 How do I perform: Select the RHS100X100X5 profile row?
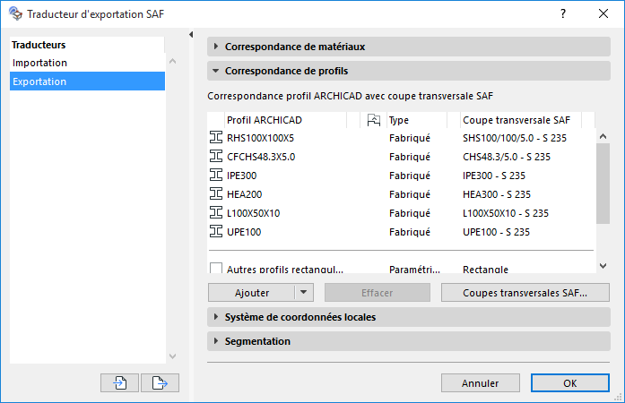click(402, 138)
